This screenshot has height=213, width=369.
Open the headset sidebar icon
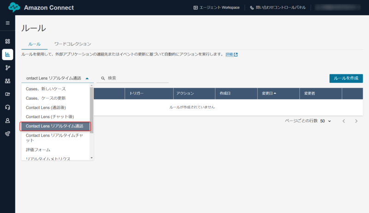7,108
